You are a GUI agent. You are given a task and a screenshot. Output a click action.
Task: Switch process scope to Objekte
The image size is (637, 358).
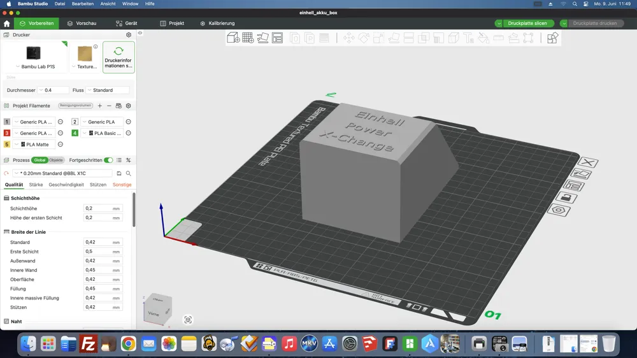coord(56,160)
